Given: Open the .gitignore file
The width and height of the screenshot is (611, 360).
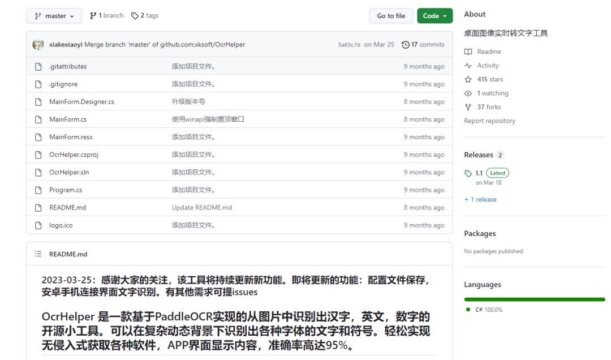Looking at the screenshot, I should point(63,84).
